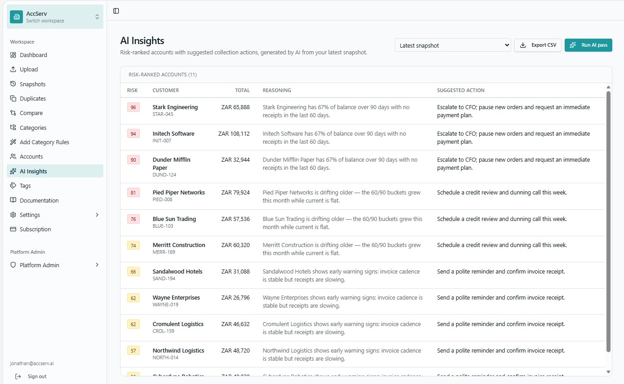The height and width of the screenshot is (384, 624).
Task: Click the risk score 96 badge
Action: coord(134,107)
